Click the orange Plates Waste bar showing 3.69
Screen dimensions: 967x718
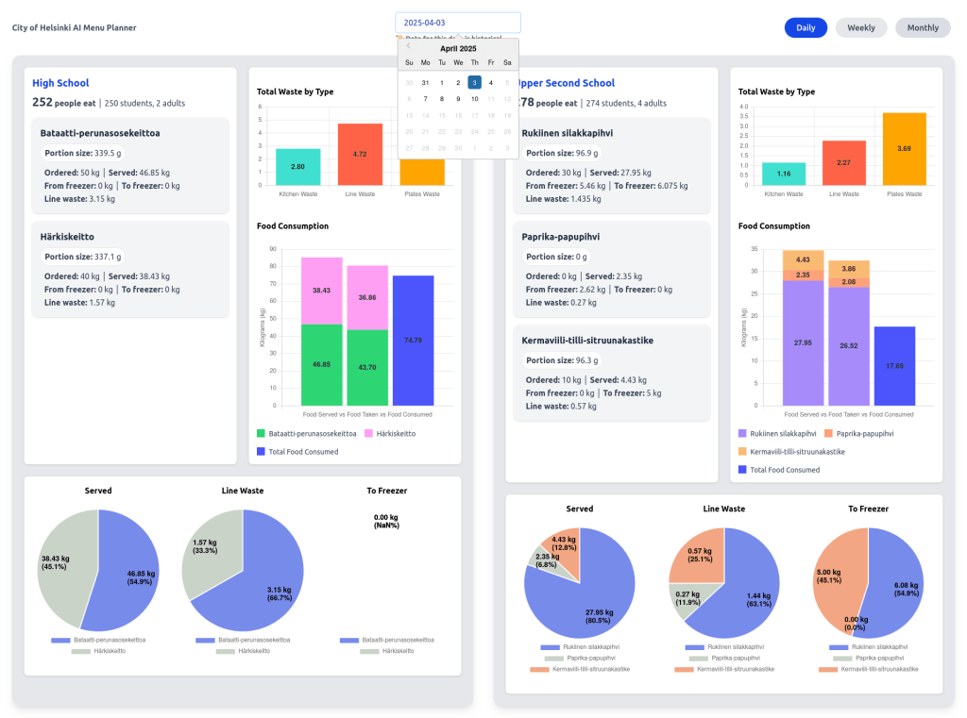(x=903, y=148)
